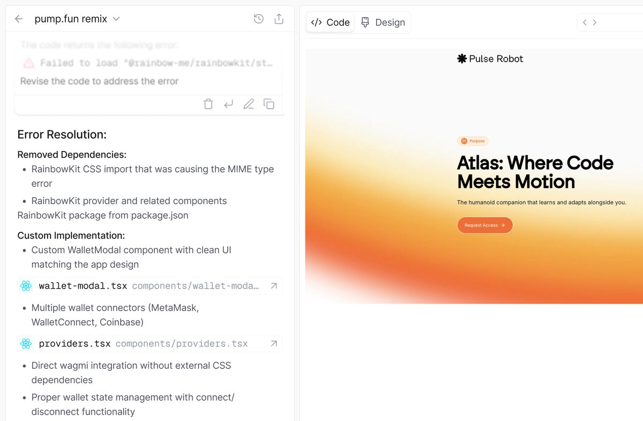This screenshot has width=643, height=421.
Task: Click the Purpose badge
Action: point(473,141)
